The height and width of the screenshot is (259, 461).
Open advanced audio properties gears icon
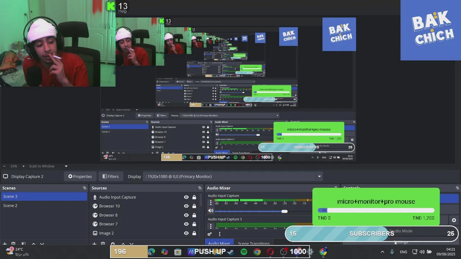(x=210, y=234)
